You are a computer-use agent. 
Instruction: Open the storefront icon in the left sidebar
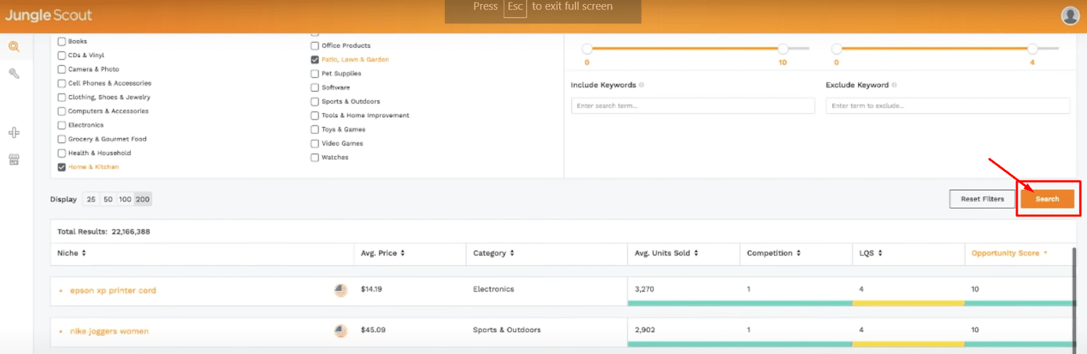coord(14,160)
